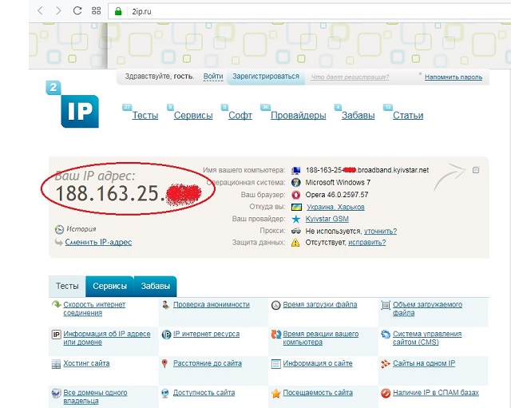Open the Сервисы top menu

click(x=193, y=115)
